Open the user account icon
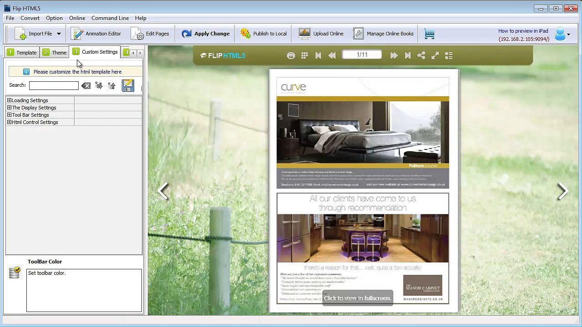 560,34
